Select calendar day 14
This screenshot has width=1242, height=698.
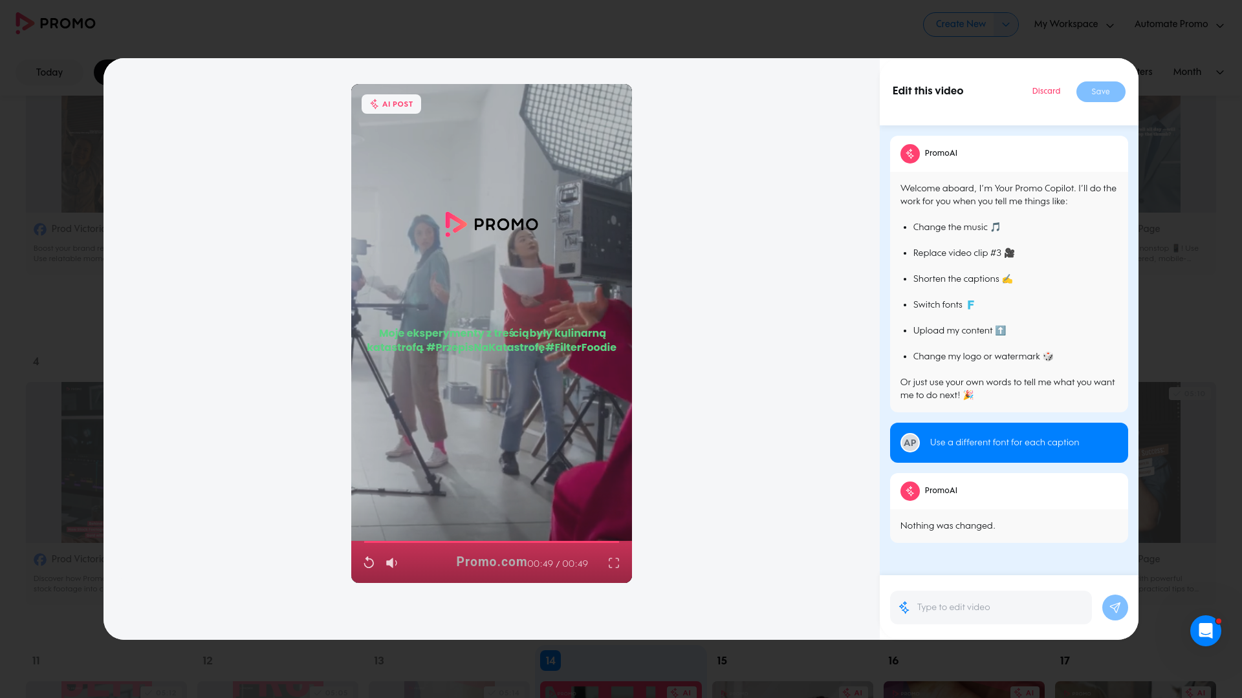pyautogui.click(x=550, y=661)
